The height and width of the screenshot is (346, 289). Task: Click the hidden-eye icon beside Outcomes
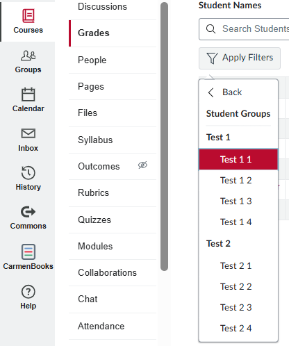coord(142,165)
